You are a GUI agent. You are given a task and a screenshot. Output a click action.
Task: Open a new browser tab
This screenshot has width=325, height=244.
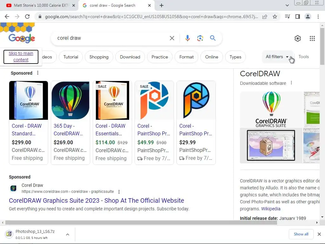pyautogui.click(x=162, y=5)
